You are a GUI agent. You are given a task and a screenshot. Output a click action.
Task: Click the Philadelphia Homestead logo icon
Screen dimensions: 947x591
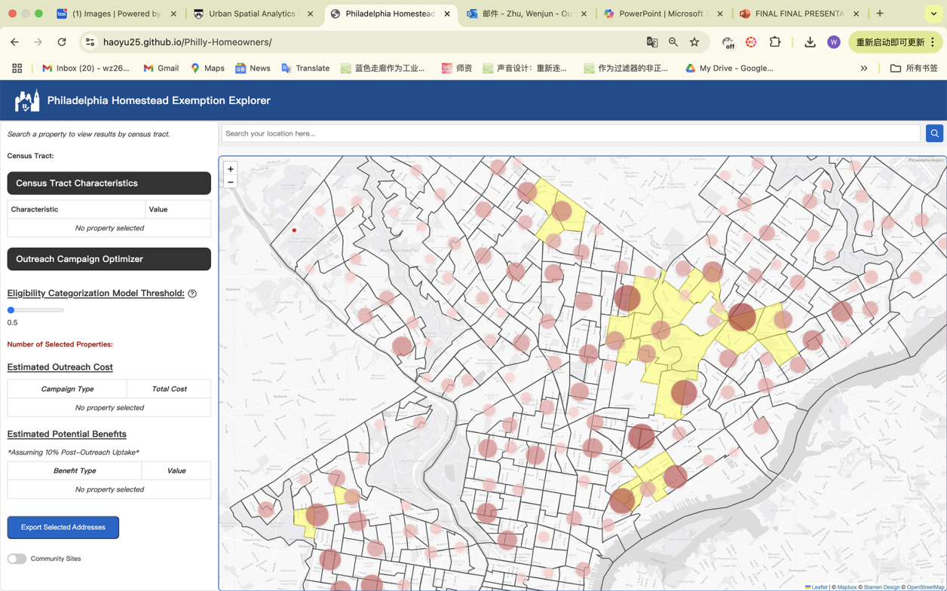[26, 100]
